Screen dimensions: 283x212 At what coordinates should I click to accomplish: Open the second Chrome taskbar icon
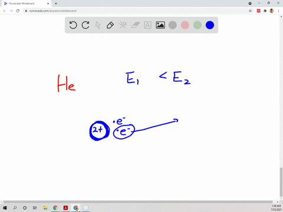point(76,208)
